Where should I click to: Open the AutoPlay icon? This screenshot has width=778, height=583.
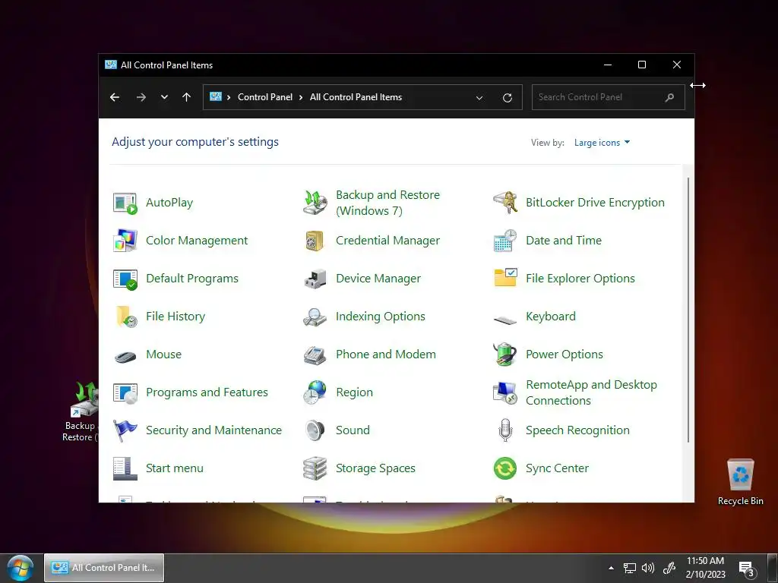(x=125, y=203)
